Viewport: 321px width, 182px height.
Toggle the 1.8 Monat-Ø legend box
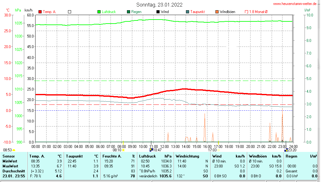246,12
